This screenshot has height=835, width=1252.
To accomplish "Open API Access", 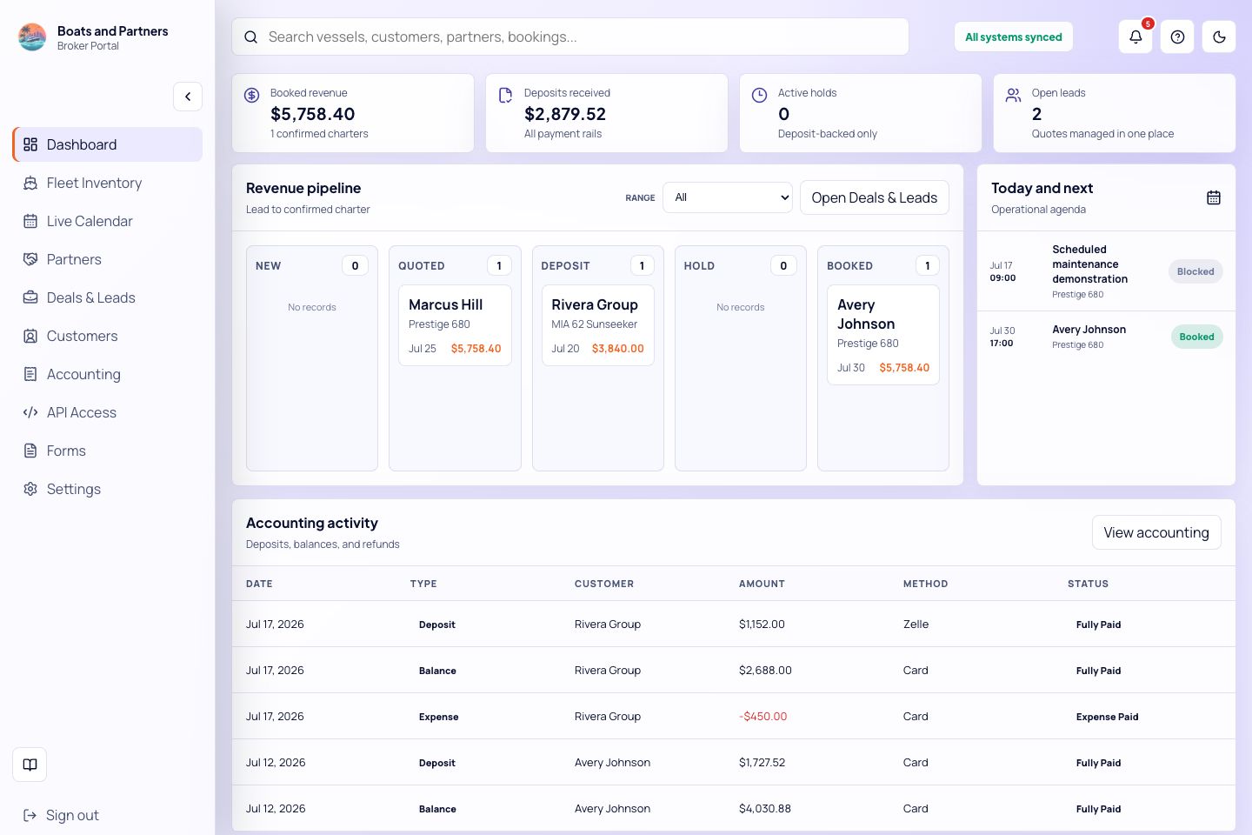I will click(108, 412).
